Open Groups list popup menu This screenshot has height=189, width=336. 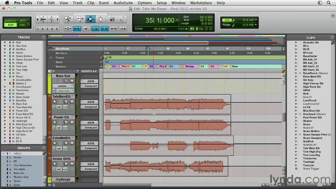click(x=43, y=148)
